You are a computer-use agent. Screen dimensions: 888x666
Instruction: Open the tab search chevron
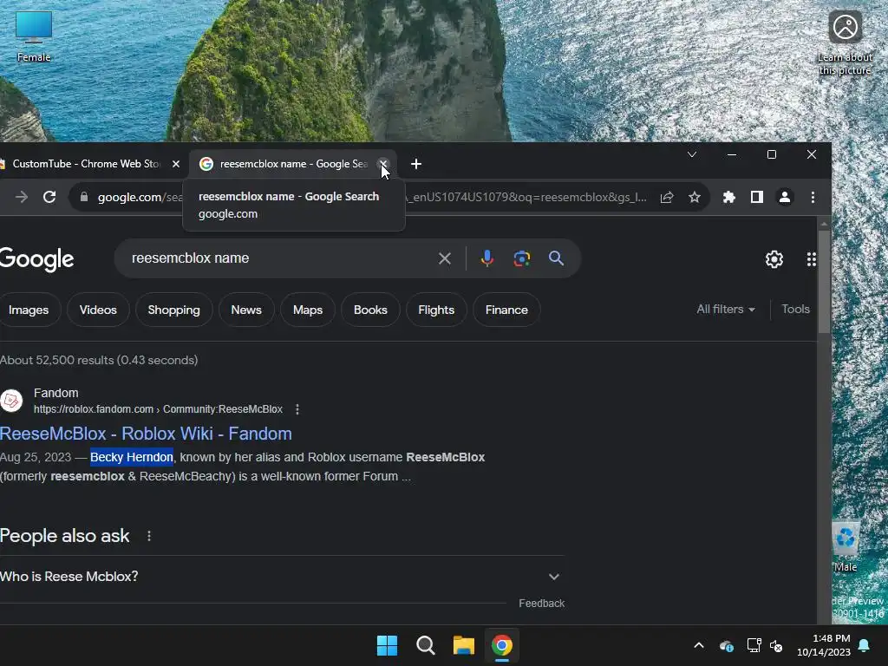click(692, 154)
